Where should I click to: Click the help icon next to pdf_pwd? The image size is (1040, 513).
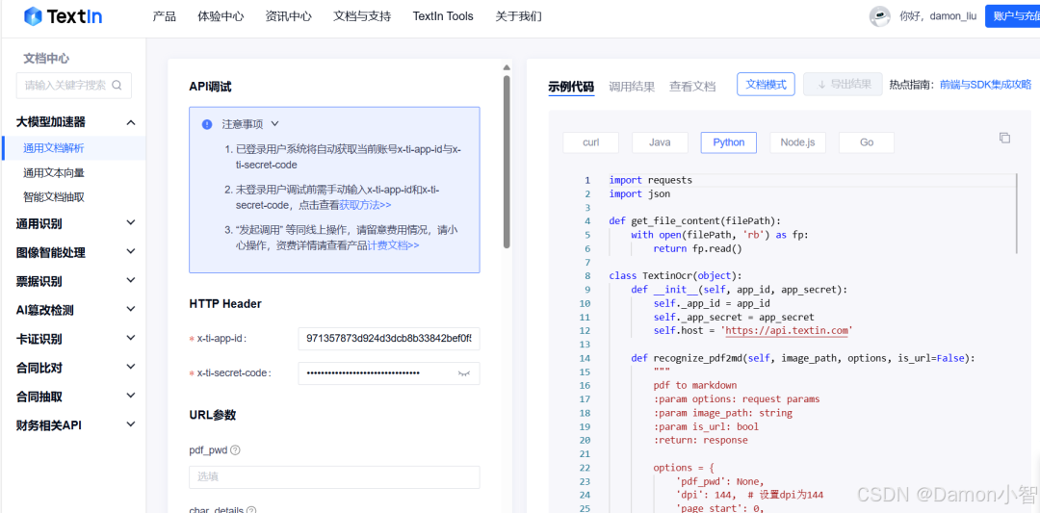(235, 450)
